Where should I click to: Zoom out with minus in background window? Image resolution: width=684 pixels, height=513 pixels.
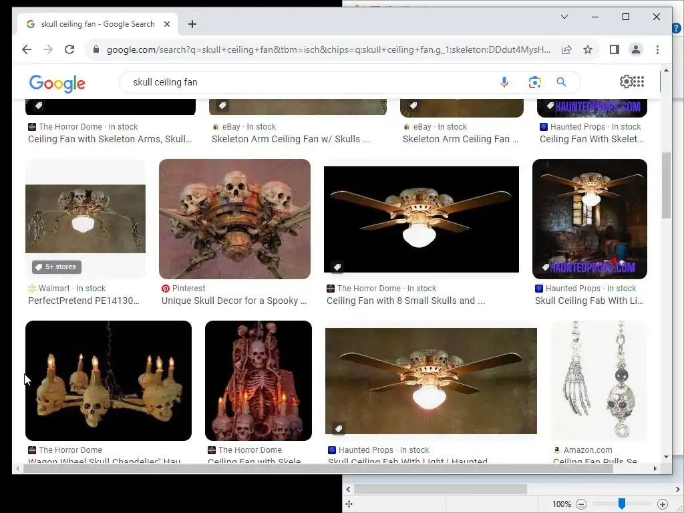point(581,504)
